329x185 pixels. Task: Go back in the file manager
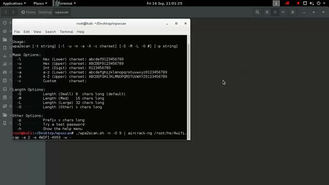[x=6, y=12]
